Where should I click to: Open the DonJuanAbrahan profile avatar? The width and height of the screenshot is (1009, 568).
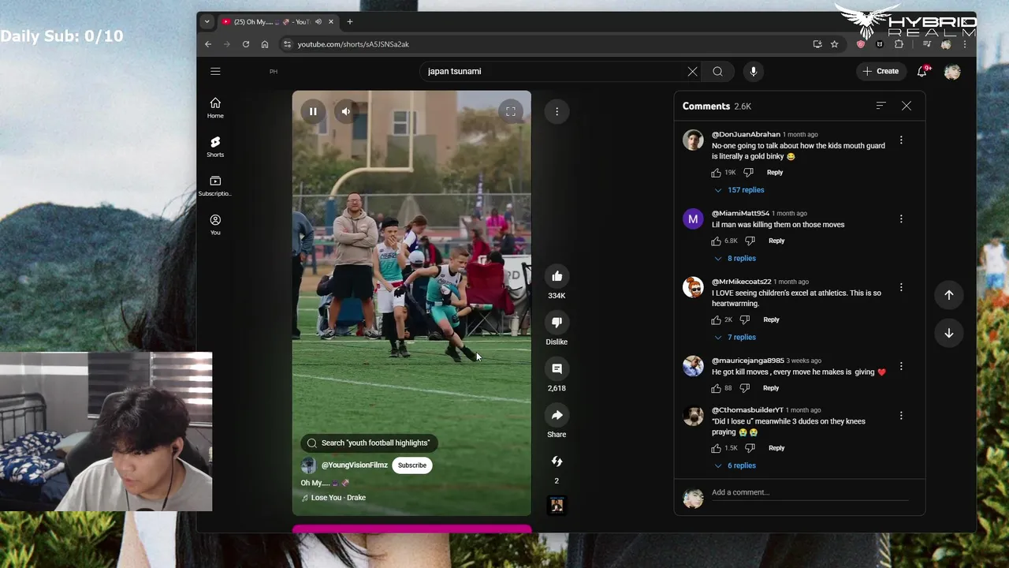(x=693, y=140)
